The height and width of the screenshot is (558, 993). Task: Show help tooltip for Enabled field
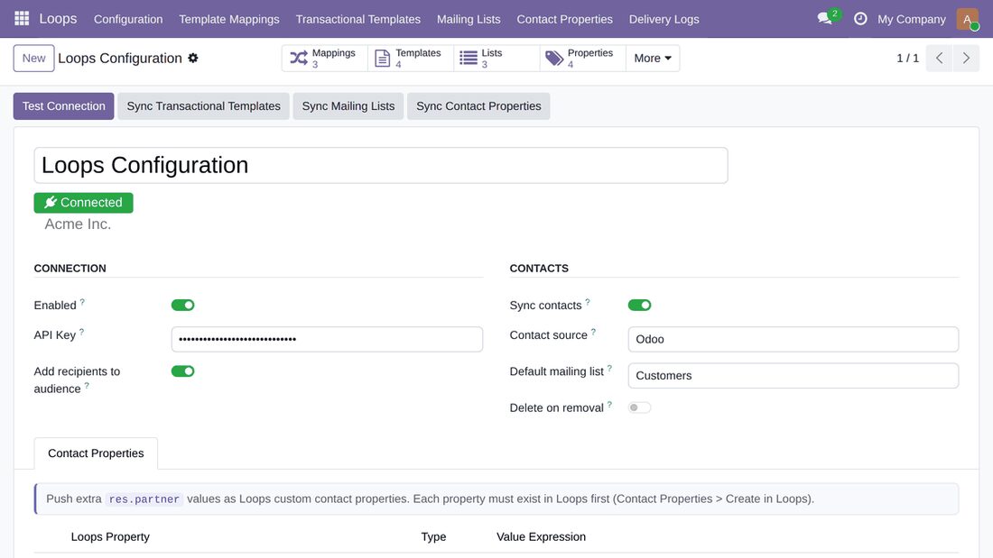click(82, 302)
